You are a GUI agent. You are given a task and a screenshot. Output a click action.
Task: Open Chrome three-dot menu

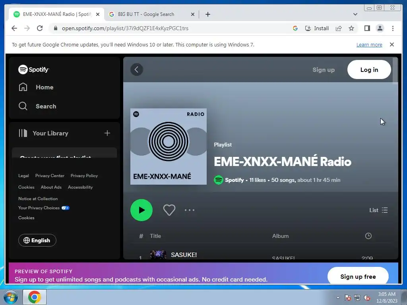(393, 28)
